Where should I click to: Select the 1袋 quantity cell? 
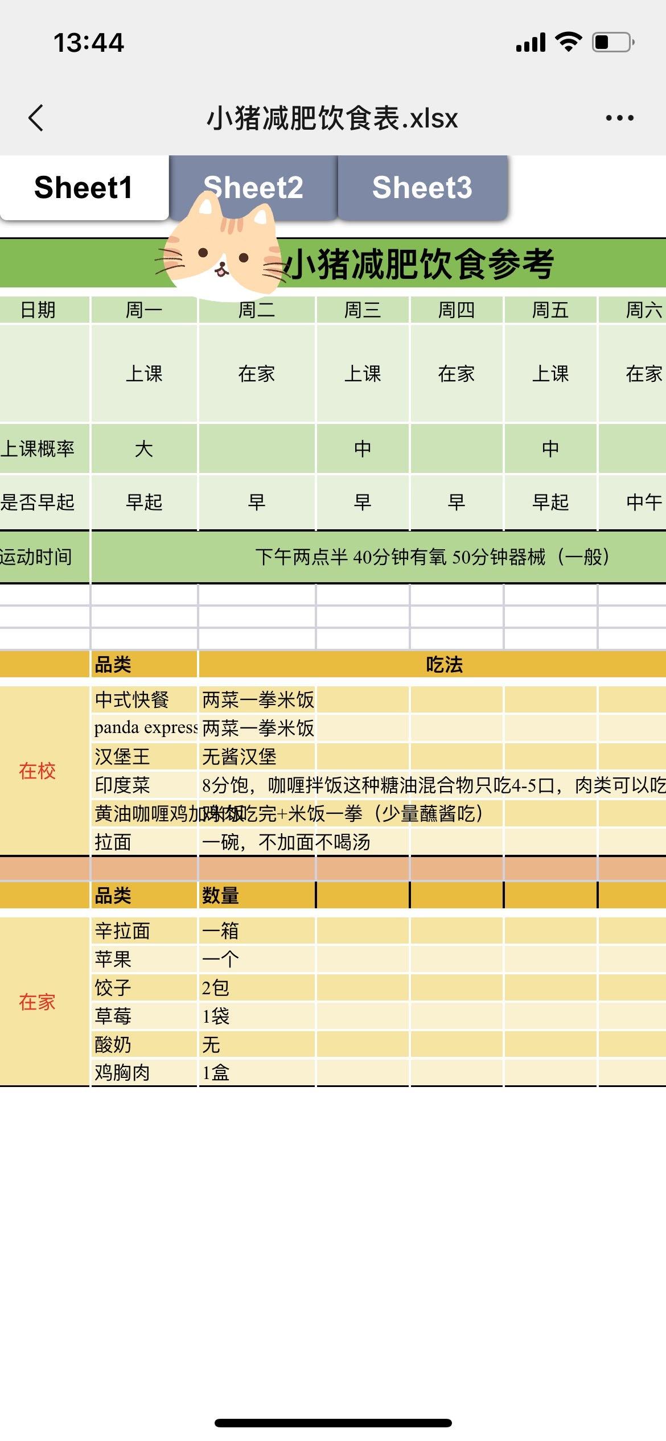coord(257,1016)
